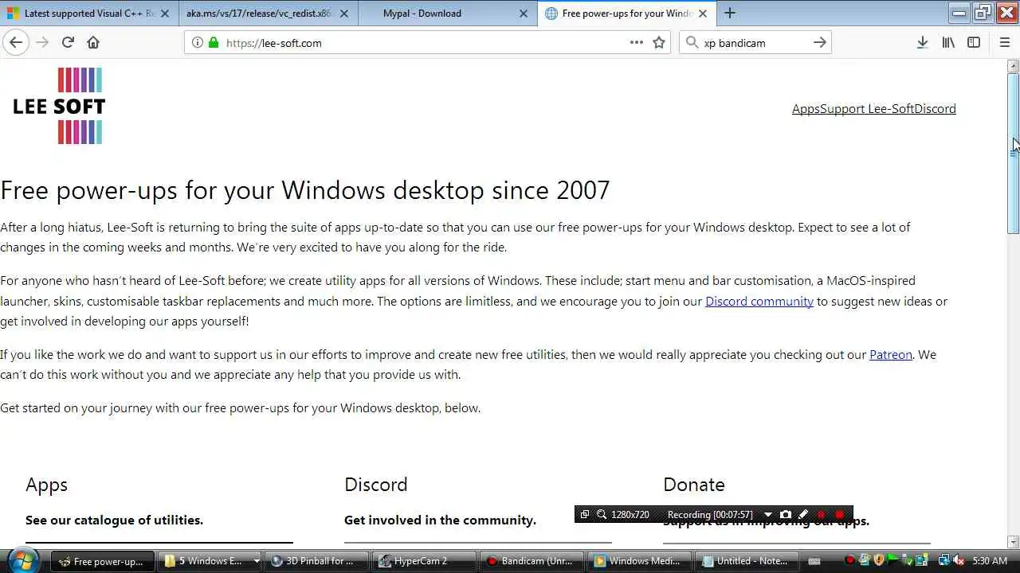
Task: Click the Donate section heading
Action: click(694, 484)
